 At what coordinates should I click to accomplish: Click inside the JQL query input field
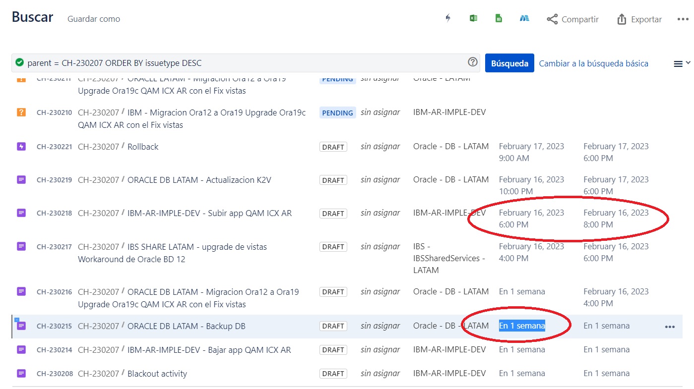(248, 62)
